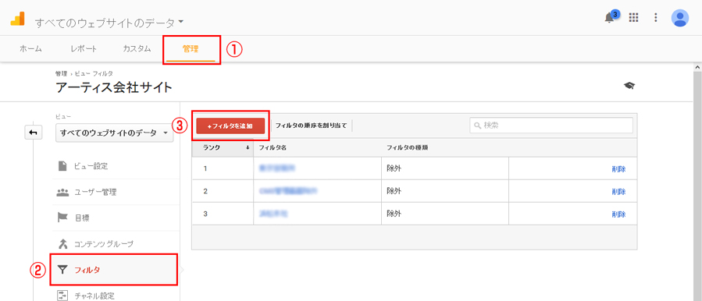Open the three-dot more options menu
The height and width of the screenshot is (301, 702).
[x=655, y=17]
